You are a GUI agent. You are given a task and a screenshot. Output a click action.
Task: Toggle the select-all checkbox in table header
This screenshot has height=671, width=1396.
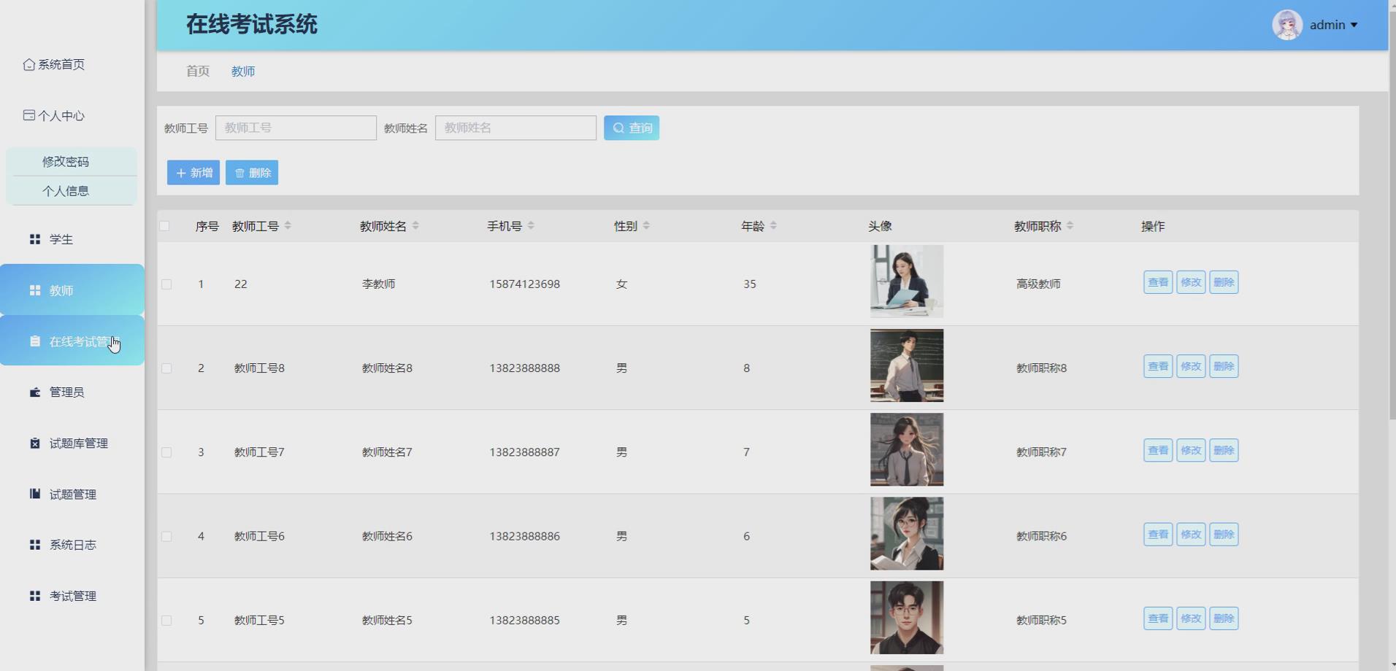[x=164, y=226]
